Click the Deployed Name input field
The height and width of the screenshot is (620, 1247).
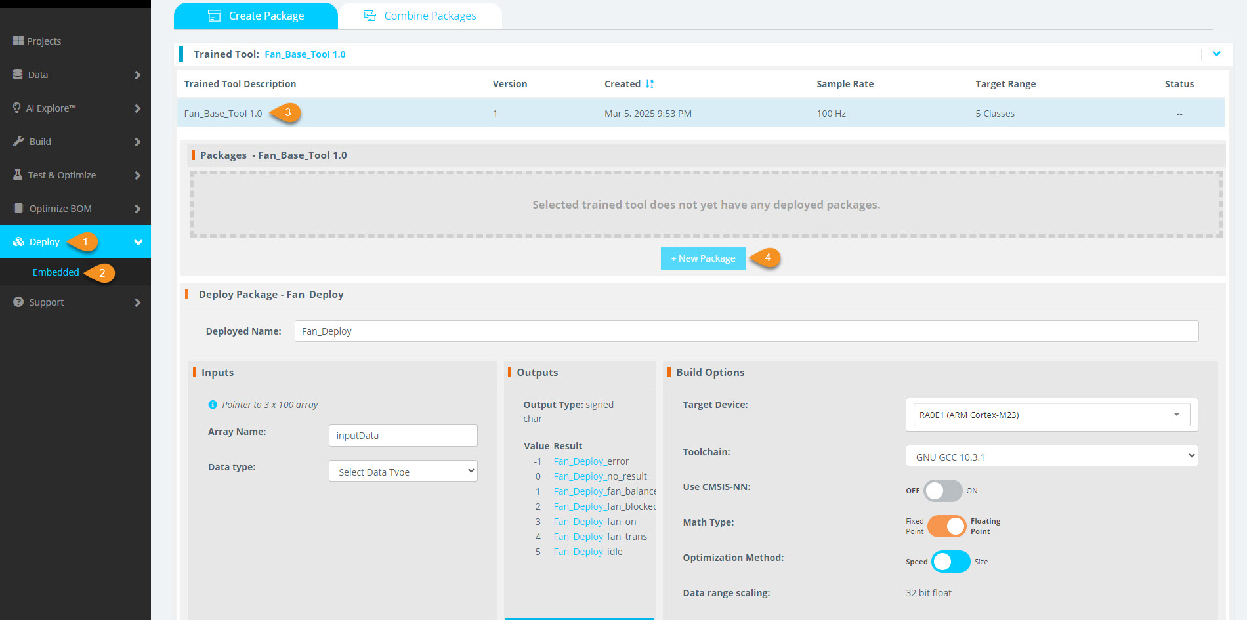click(746, 331)
